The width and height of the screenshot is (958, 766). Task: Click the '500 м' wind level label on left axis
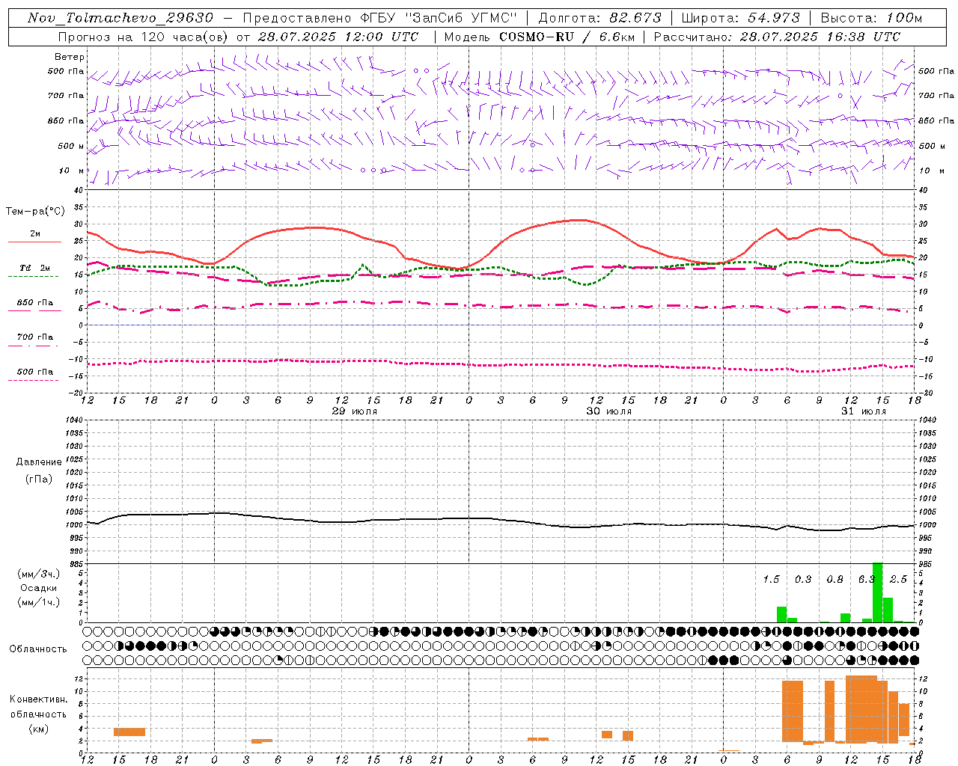pos(71,146)
